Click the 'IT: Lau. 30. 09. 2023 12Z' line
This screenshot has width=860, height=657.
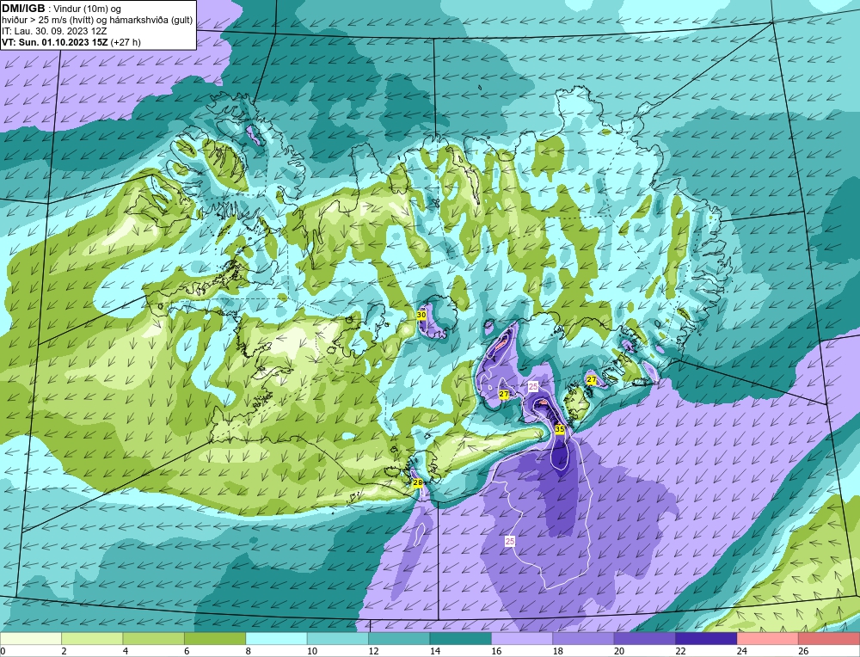pos(54,31)
